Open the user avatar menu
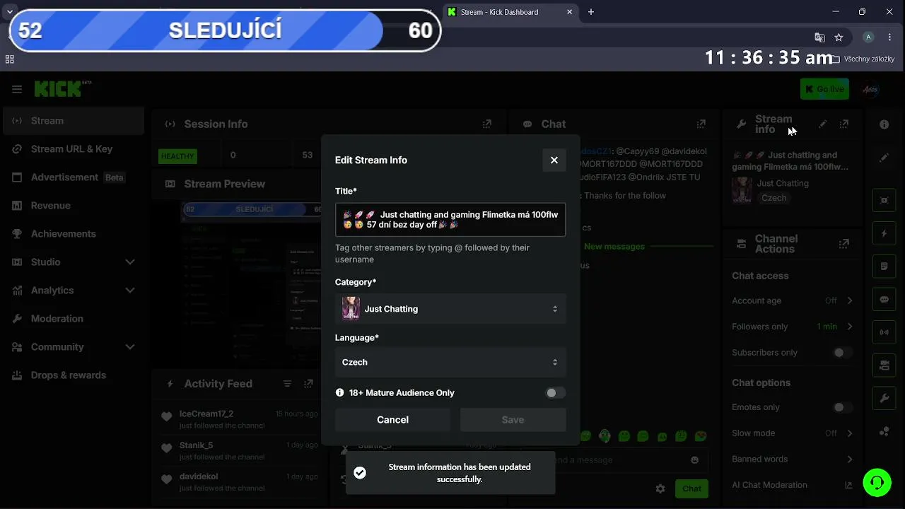Screen dimensions: 905x509 870,89
